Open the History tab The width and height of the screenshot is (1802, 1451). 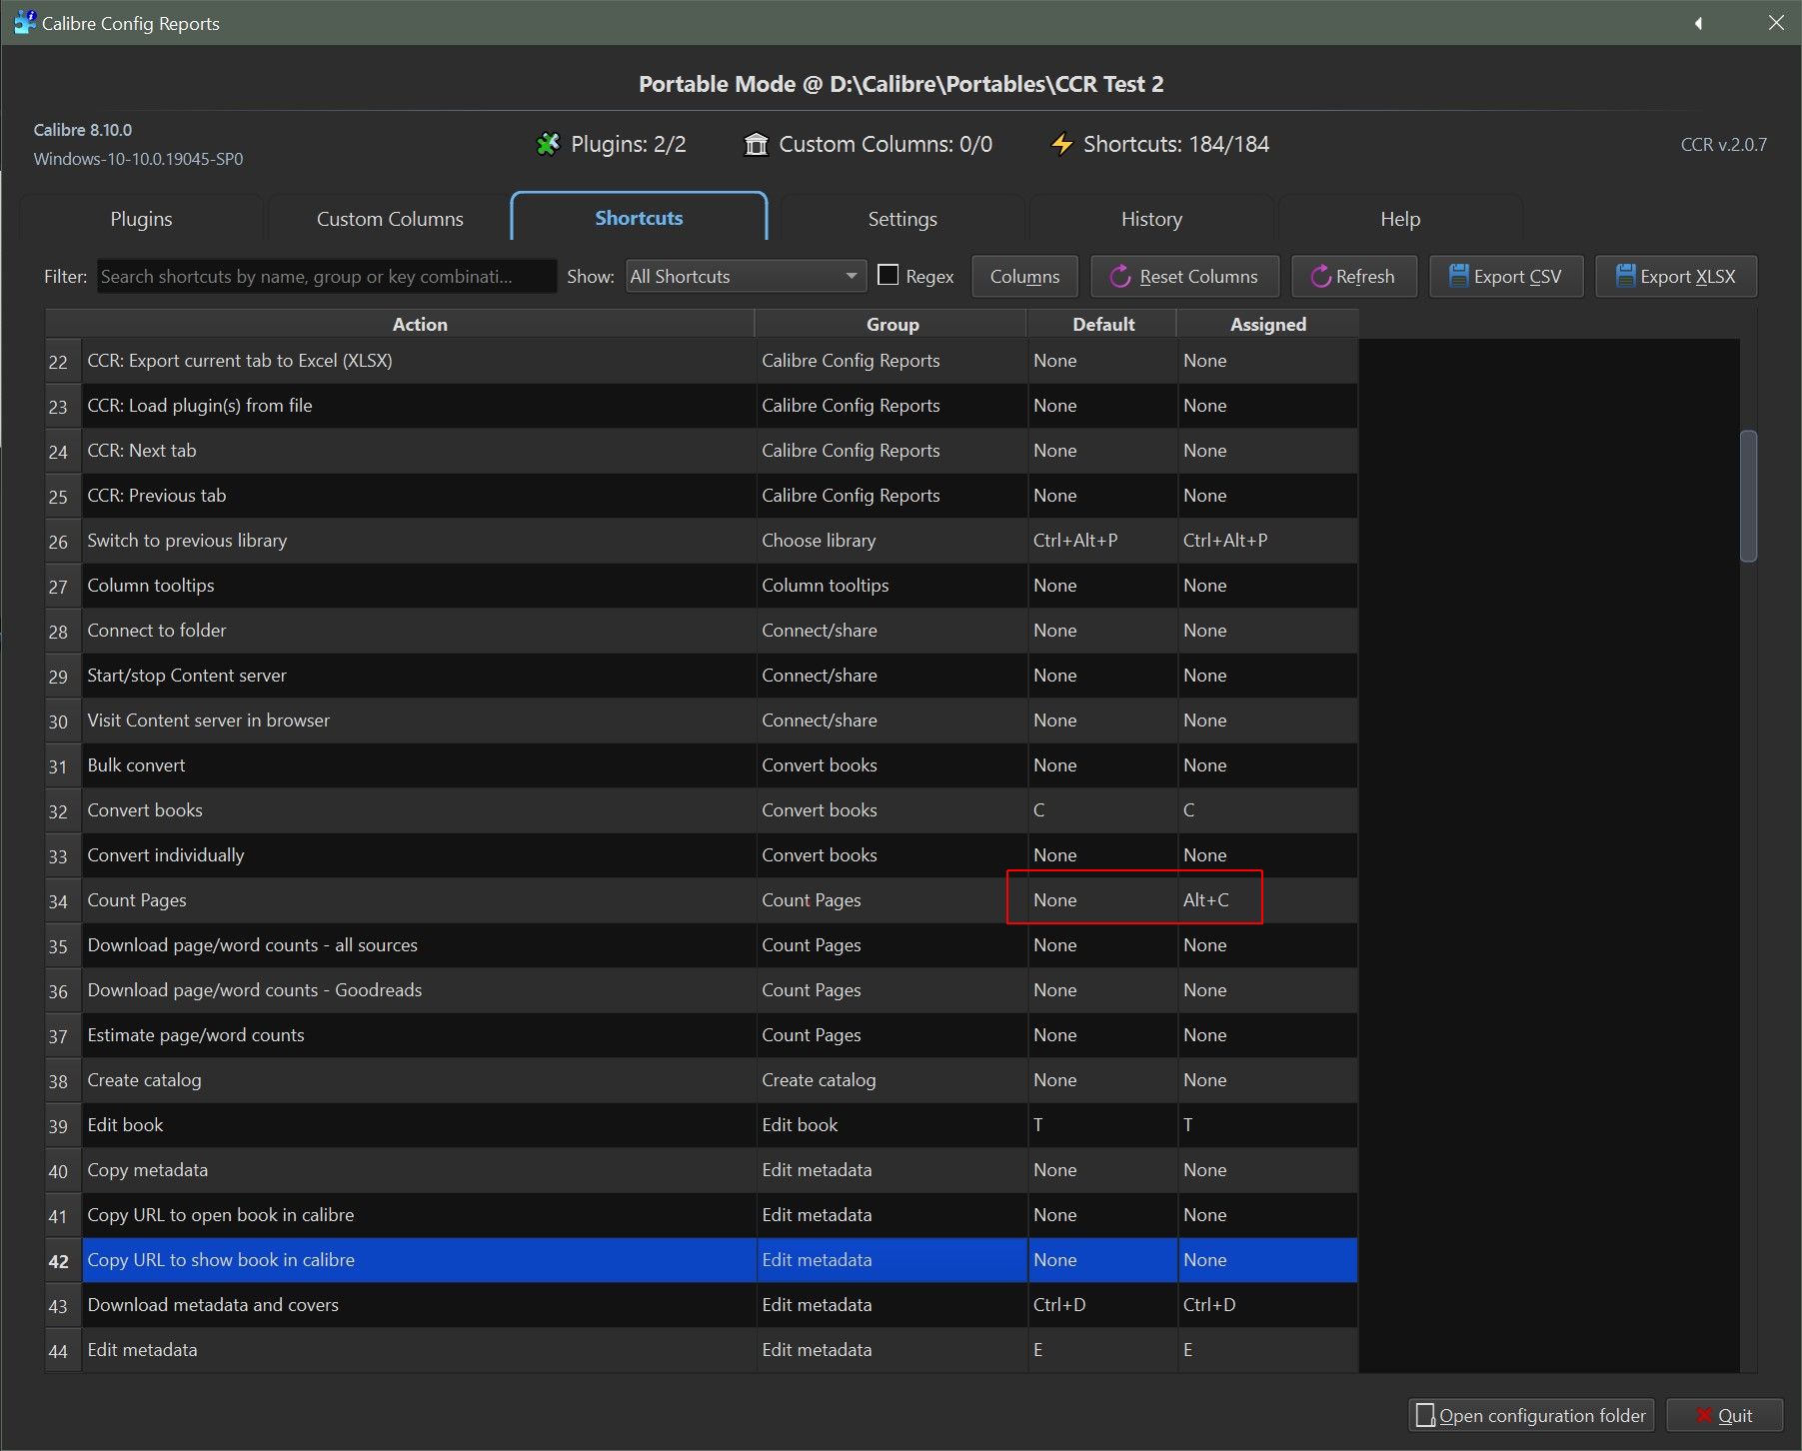pyautogui.click(x=1151, y=219)
